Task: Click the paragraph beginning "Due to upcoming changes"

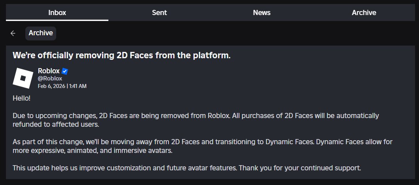Action: pos(195,120)
